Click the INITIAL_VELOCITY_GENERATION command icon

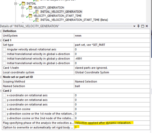click(x=37, y=12)
